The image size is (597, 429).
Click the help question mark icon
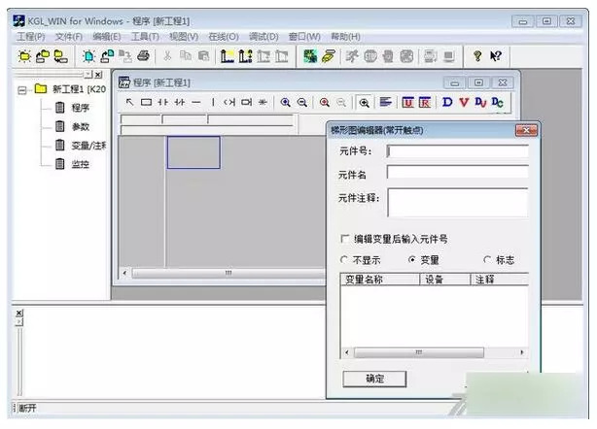coord(476,56)
